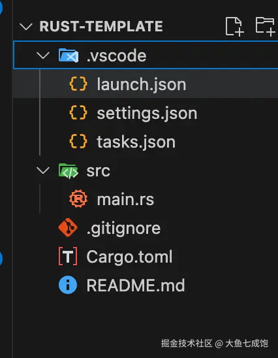Viewport: 278px width, 358px height.
Task: Collapse the RUST-TEMPLATE root section
Action: 26,27
